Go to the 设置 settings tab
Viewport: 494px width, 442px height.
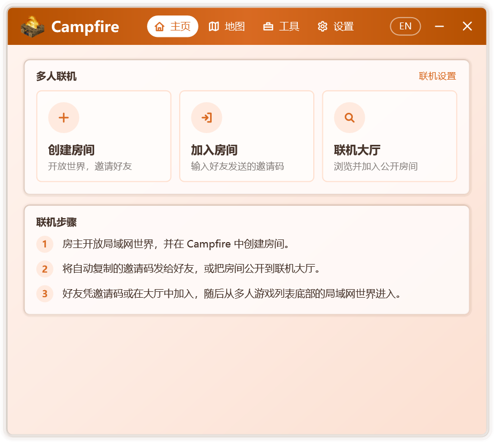point(336,27)
